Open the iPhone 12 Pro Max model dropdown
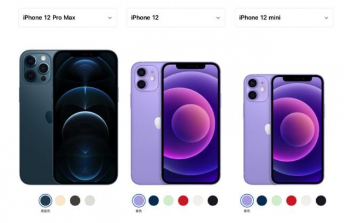352x223 pixels. click(67, 18)
